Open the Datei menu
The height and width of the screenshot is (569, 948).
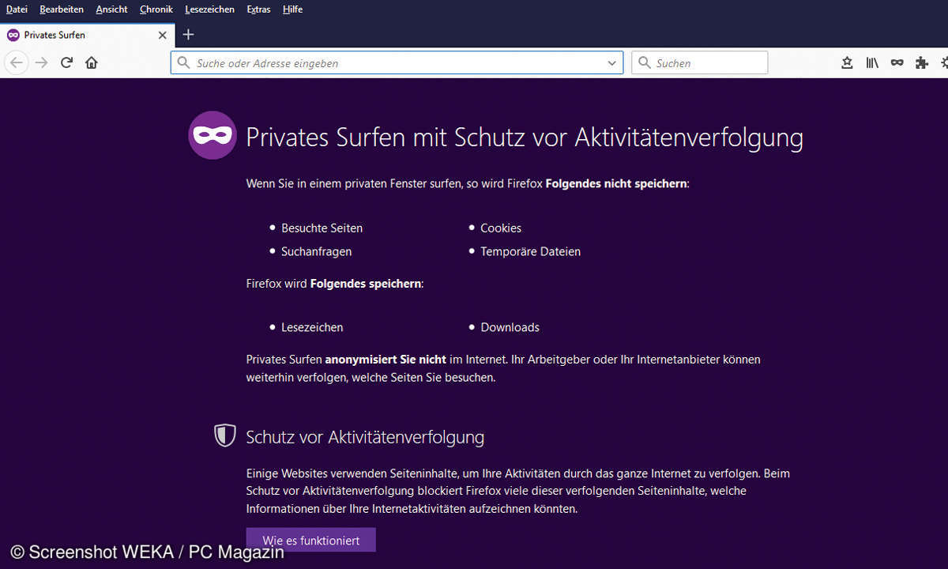[17, 9]
